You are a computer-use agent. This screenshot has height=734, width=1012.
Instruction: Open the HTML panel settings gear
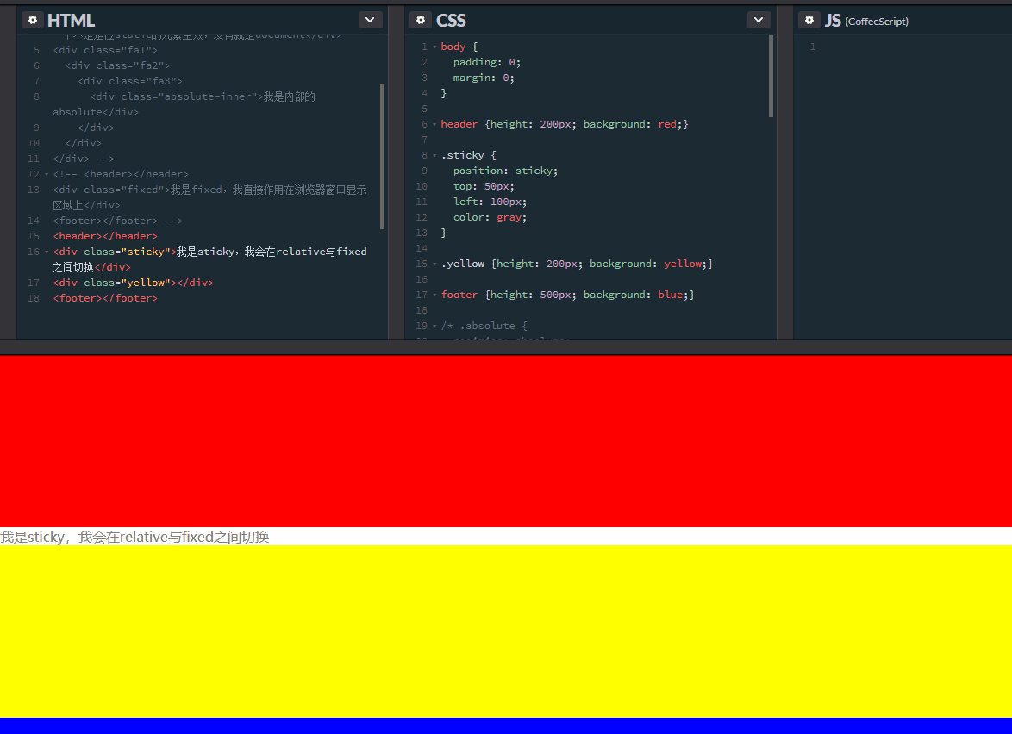click(32, 20)
